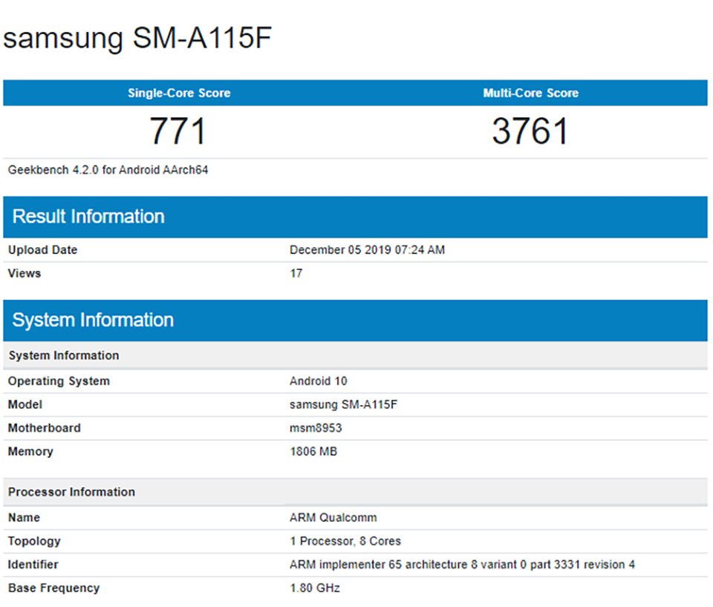Click the Base Frequency value 1.80 GHz

pyautogui.click(x=313, y=588)
